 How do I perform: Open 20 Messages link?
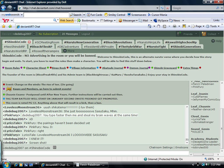tap(70, 34)
